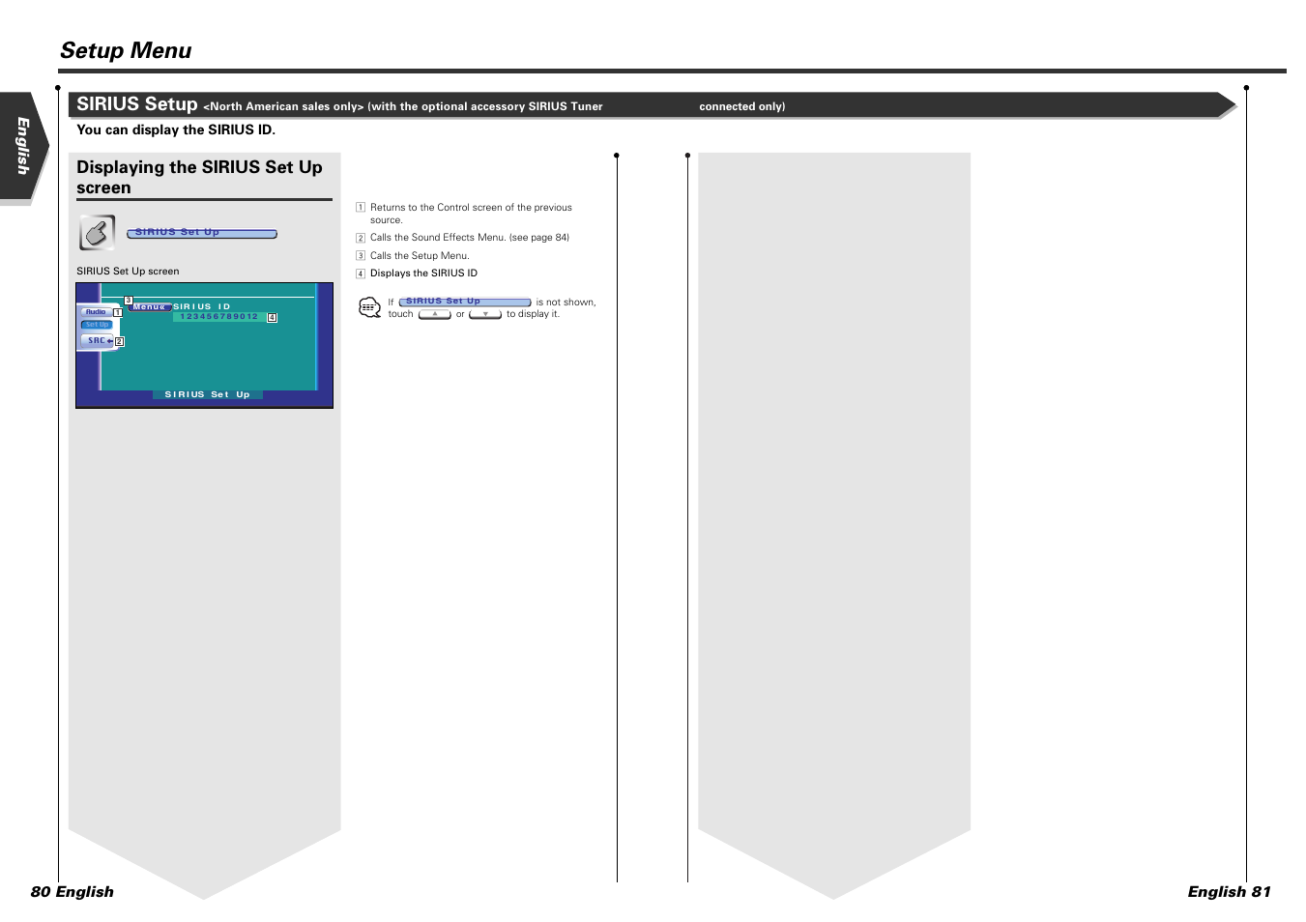Select the Audio button in the device screen

(x=96, y=312)
